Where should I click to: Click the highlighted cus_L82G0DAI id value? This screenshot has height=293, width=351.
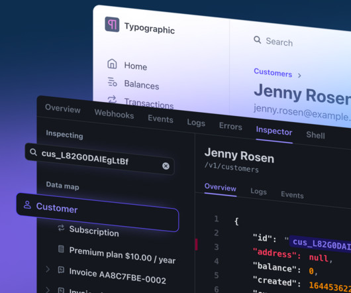click(320, 244)
